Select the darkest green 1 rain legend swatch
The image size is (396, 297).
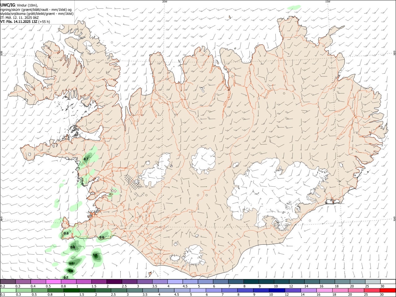[71, 290]
